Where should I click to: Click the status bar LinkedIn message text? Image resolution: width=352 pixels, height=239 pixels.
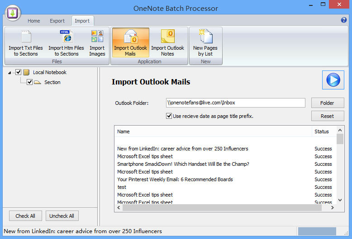[x=83, y=231]
